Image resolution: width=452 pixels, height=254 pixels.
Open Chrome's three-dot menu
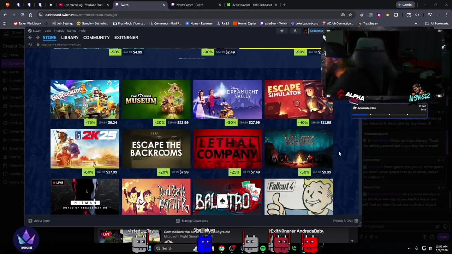[447, 15]
